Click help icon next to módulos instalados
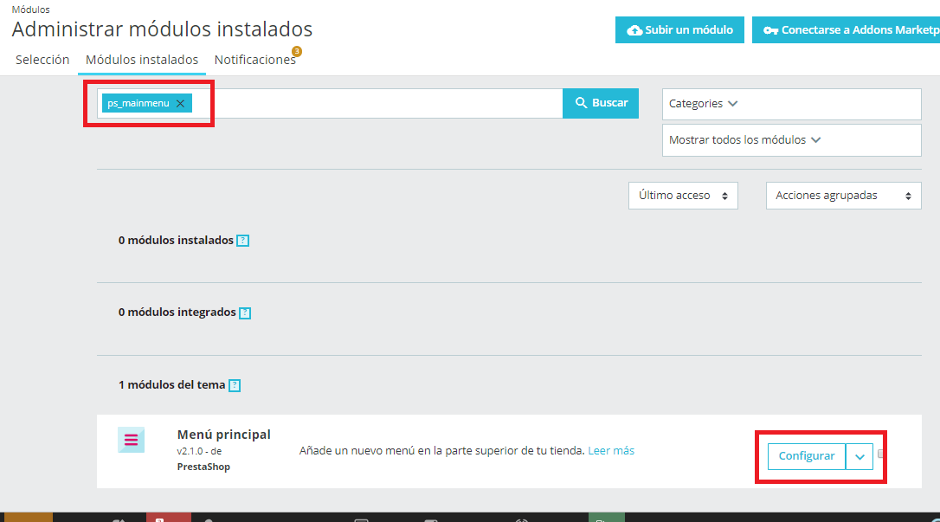Viewport: 940px width, 522px height. 243,241
